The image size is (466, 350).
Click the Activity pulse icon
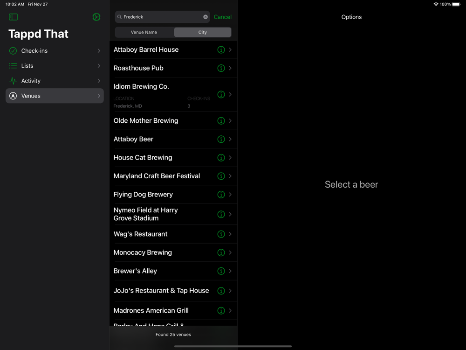tap(13, 81)
